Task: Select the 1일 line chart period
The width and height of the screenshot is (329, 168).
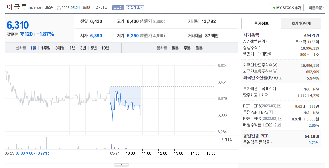Action: 33,48
